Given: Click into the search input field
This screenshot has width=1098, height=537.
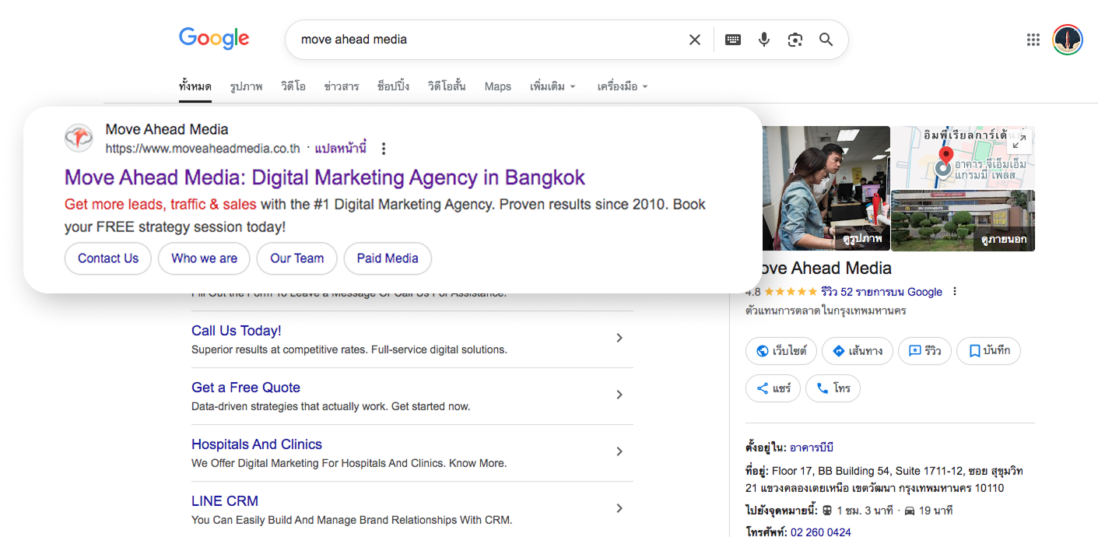Looking at the screenshot, I should click(x=482, y=40).
